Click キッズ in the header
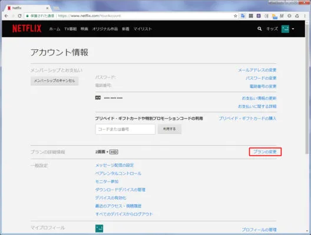This screenshot has width=311, height=235. [272, 29]
